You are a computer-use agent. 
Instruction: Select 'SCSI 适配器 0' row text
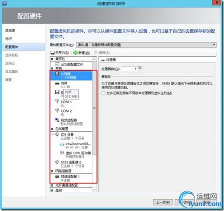point(71,162)
